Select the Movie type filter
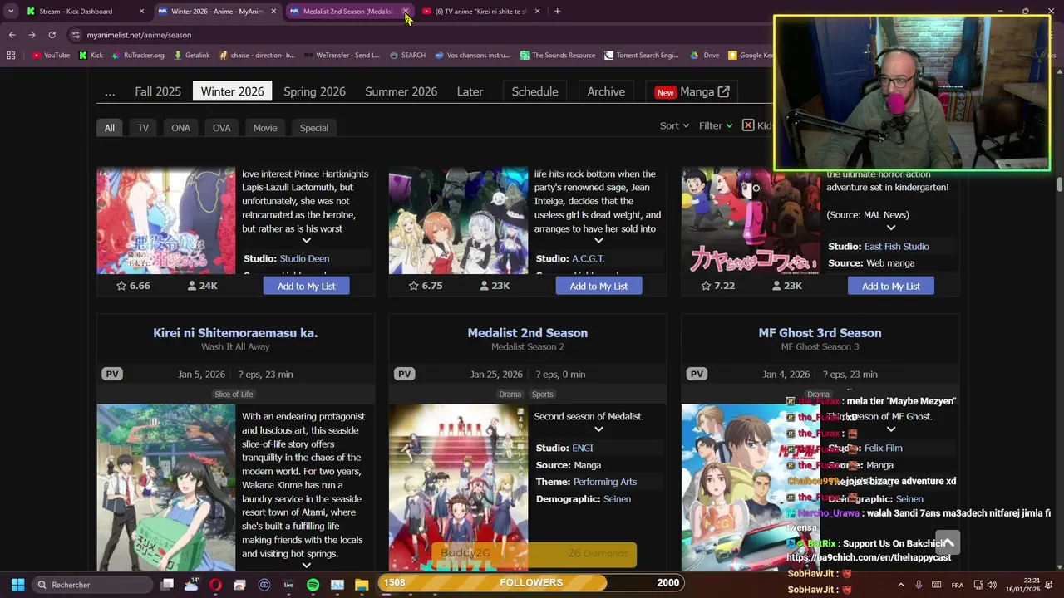This screenshot has width=1064, height=598. pos(265,128)
